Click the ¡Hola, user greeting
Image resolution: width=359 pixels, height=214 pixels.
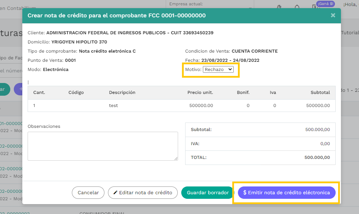click(351, 4)
